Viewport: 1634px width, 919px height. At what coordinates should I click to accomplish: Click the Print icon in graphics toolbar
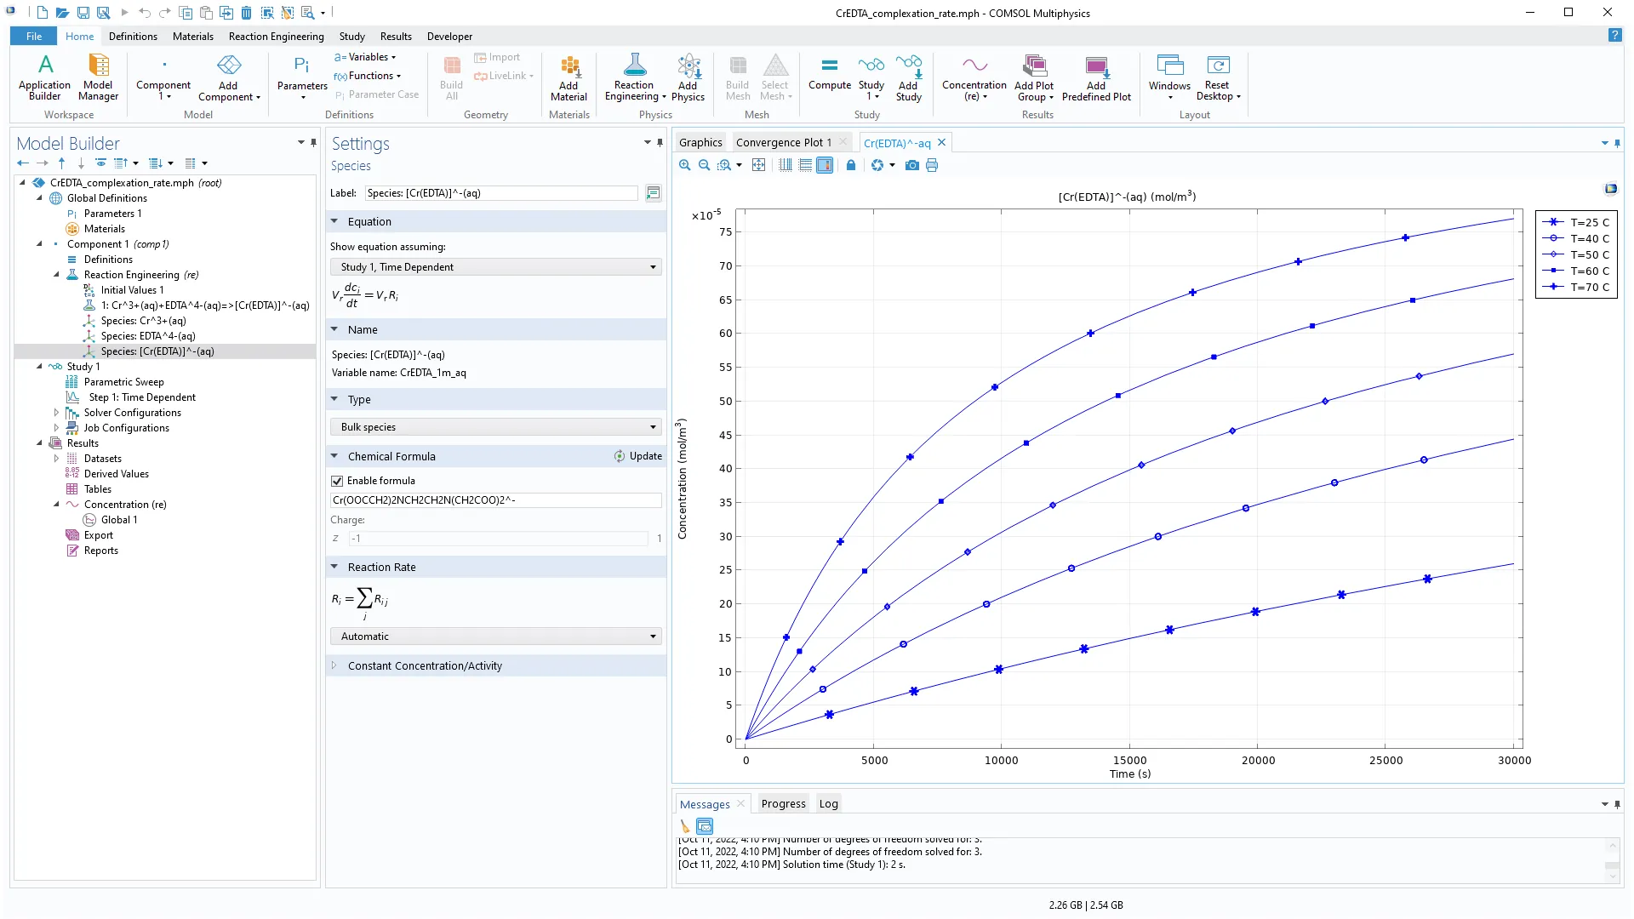pos(932,165)
